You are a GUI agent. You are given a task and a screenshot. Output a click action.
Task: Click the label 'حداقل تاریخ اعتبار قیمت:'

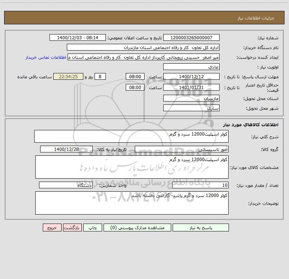[x=262, y=88]
